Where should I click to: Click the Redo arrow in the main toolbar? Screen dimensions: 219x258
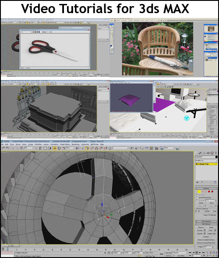(8, 148)
